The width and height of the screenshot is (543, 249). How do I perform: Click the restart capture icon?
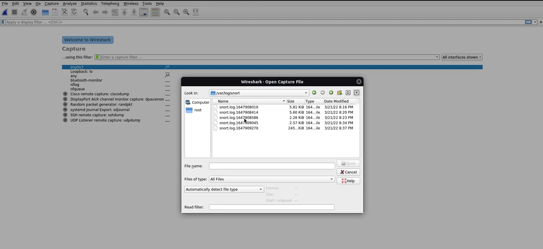24,12
